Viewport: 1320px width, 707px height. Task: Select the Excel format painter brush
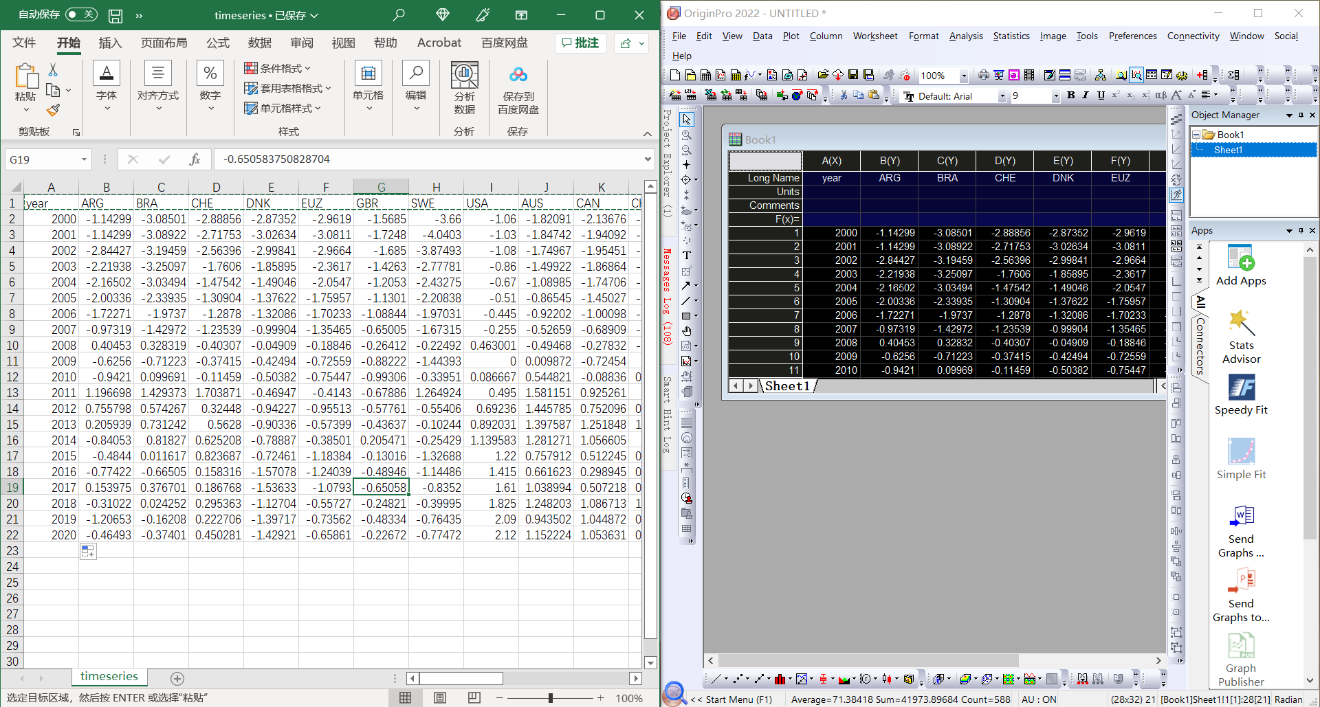tap(54, 110)
